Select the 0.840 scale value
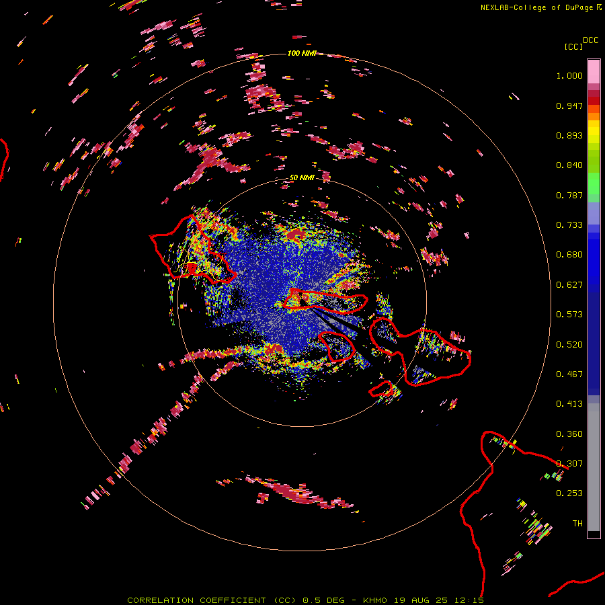605x605 pixels. pos(569,165)
